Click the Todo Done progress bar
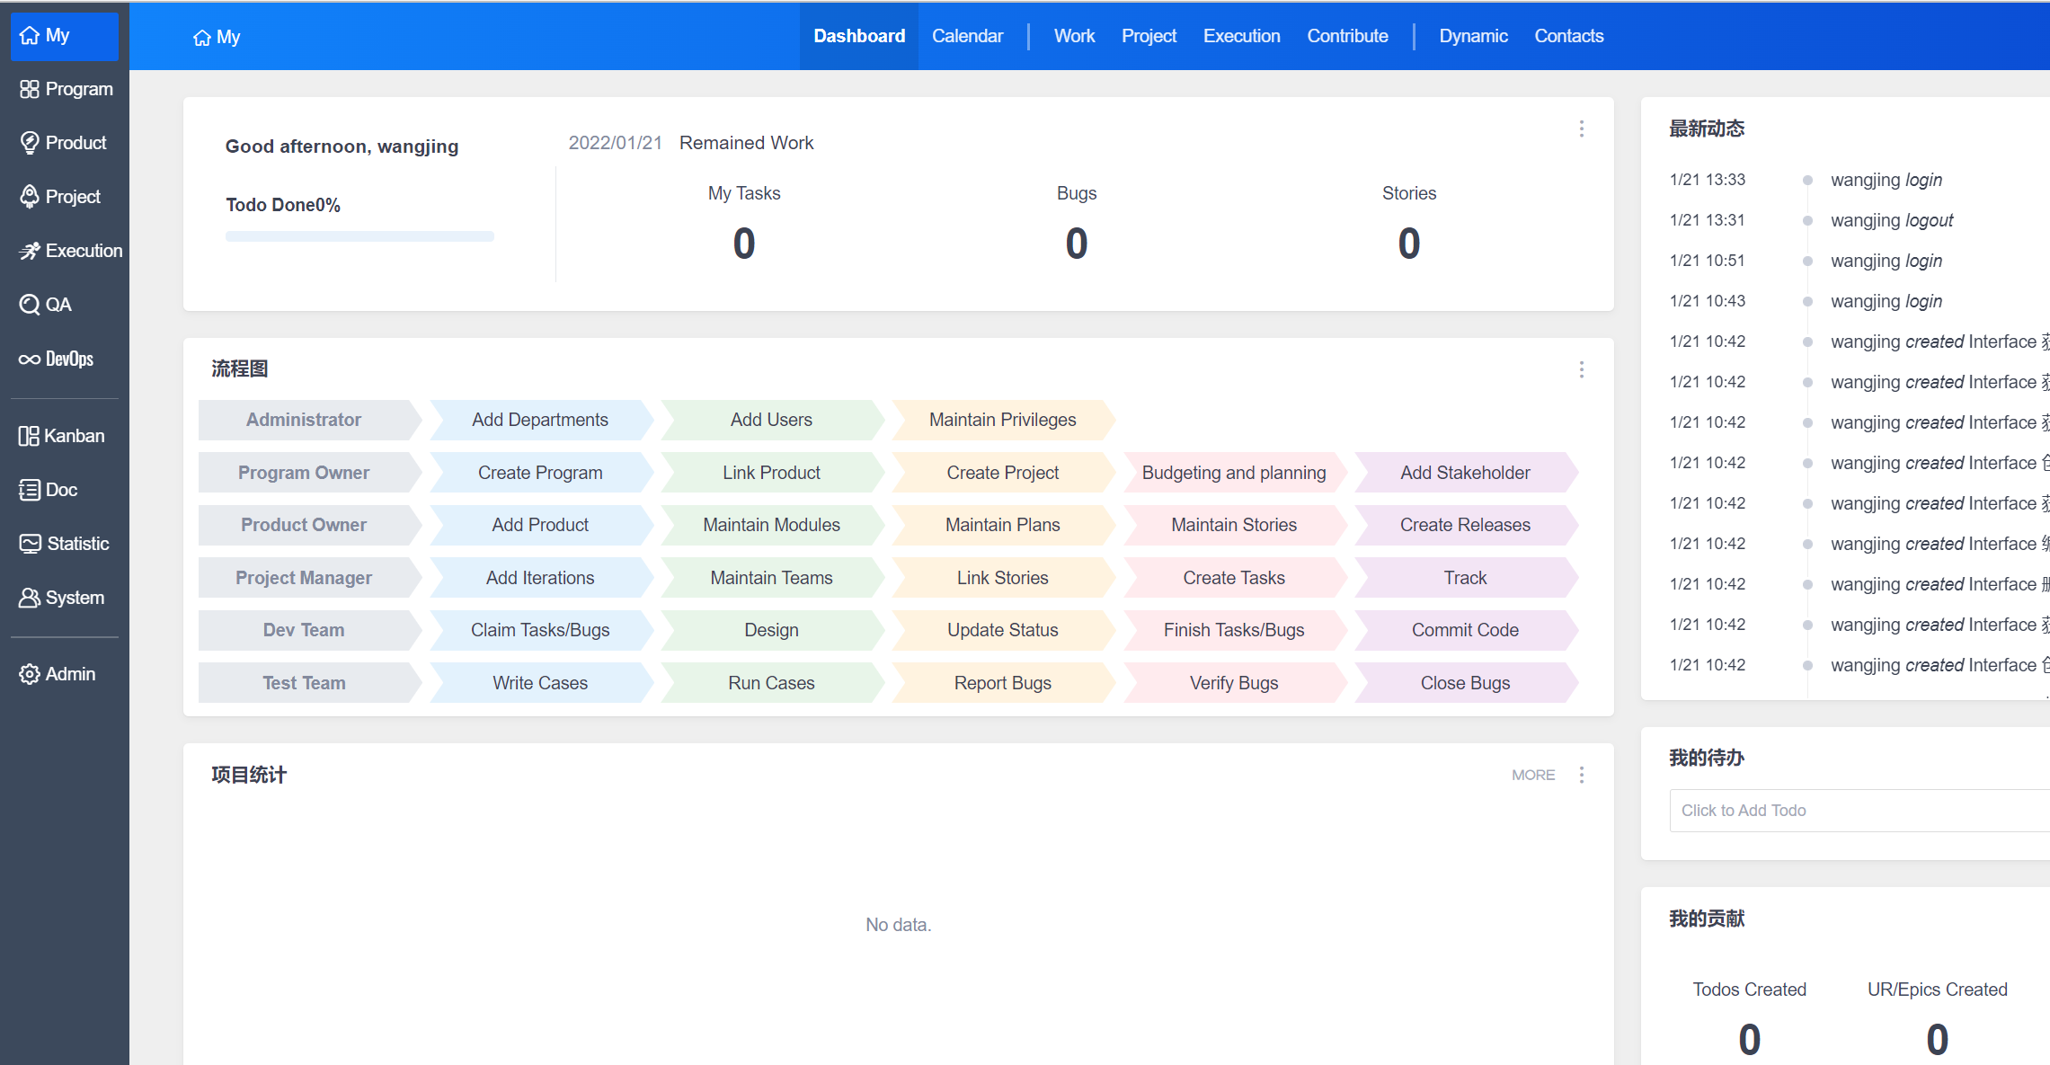The width and height of the screenshot is (2050, 1065). [359, 236]
